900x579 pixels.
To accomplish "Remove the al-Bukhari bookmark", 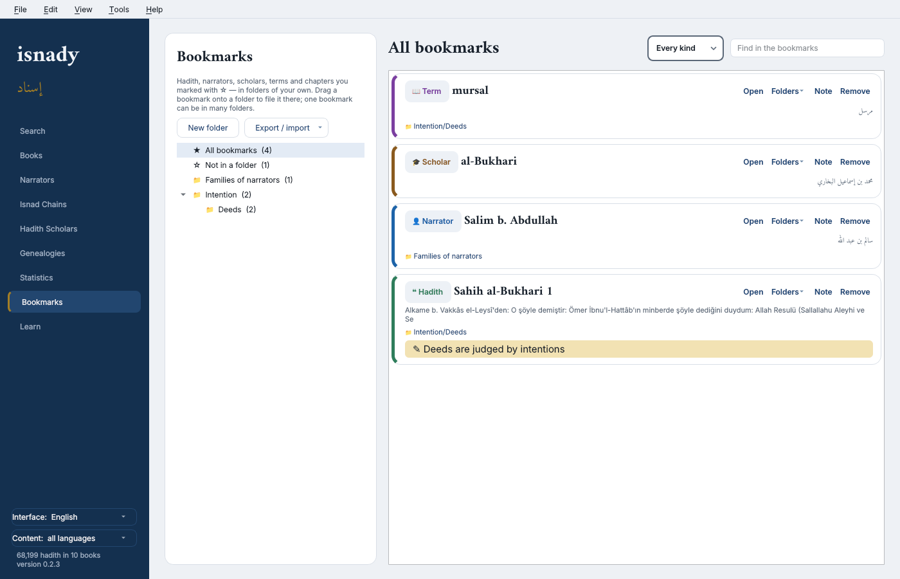I will [x=855, y=162].
